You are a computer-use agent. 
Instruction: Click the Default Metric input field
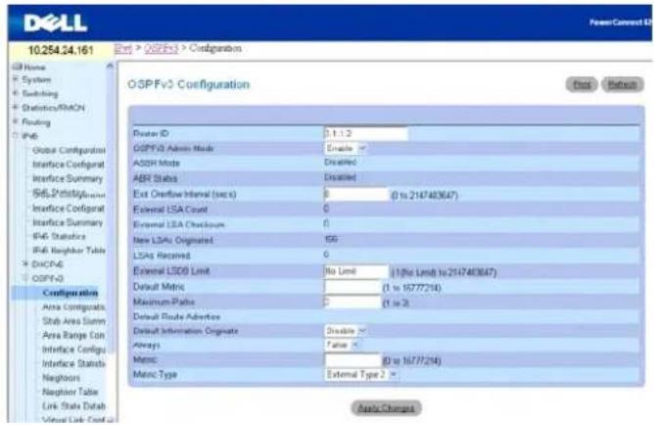click(352, 287)
